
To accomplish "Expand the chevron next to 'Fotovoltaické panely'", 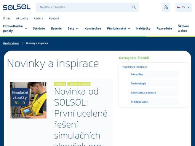I will pyautogui.click(x=26, y=29).
